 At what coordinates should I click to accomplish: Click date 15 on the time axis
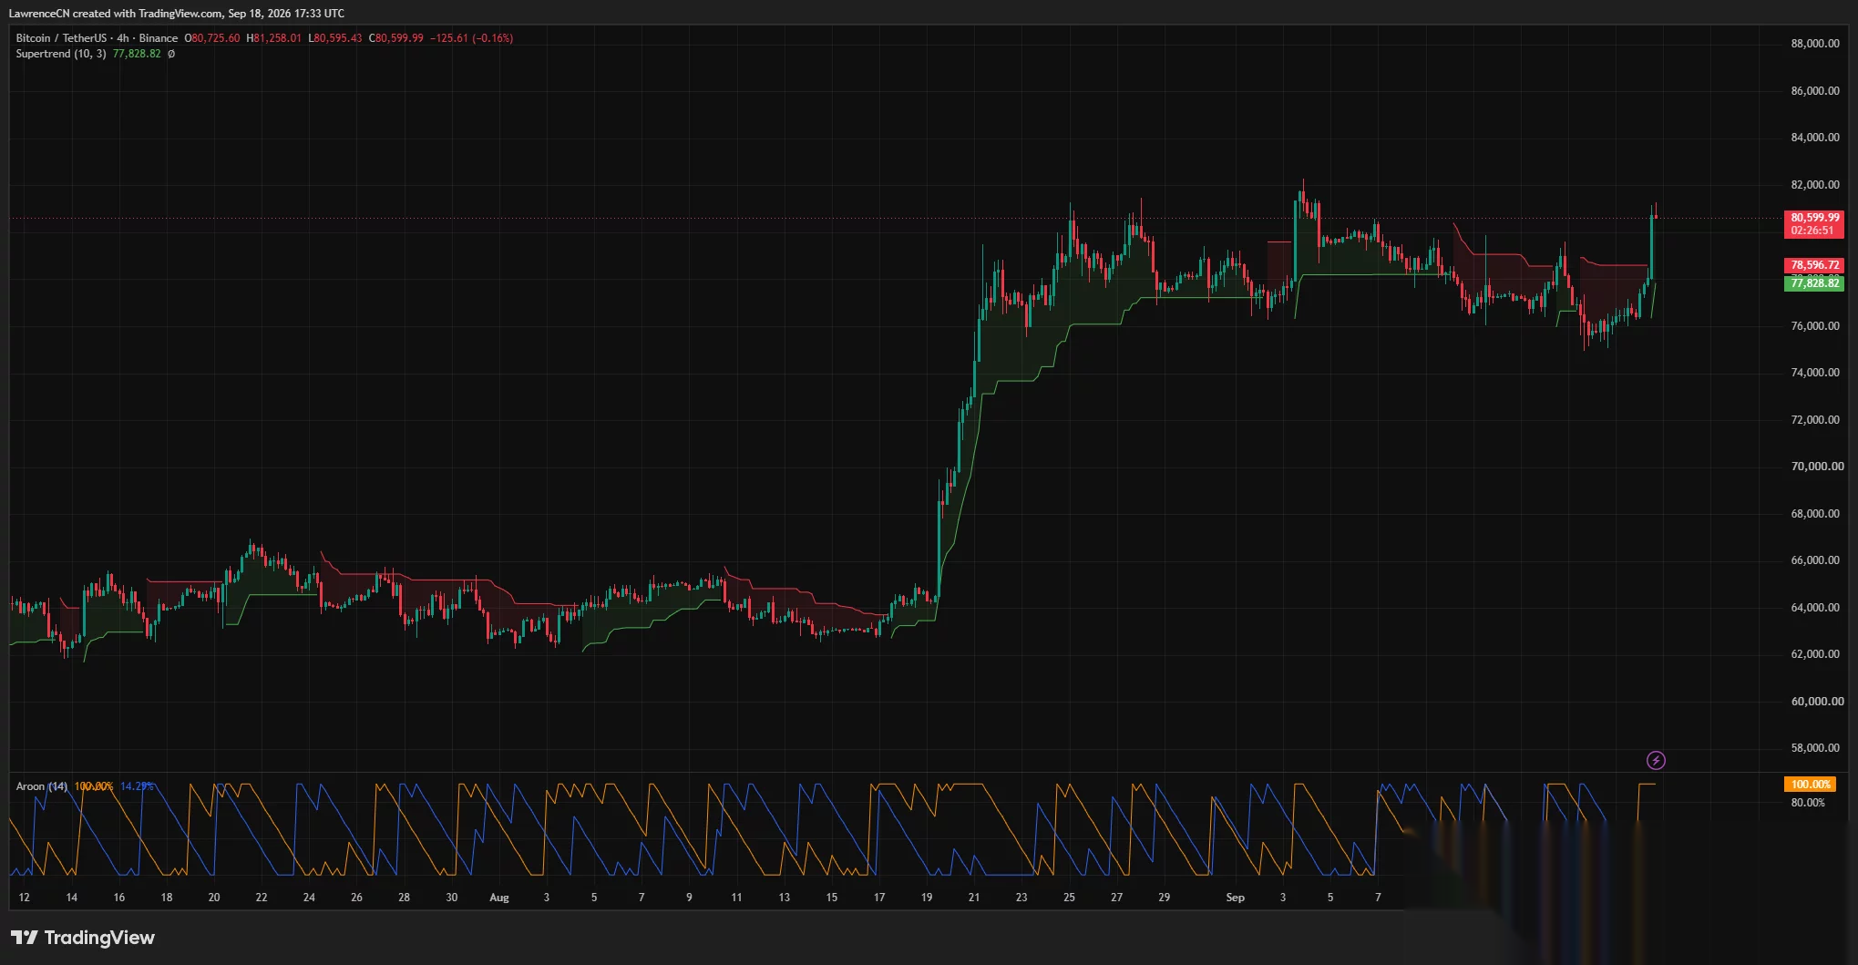832,898
